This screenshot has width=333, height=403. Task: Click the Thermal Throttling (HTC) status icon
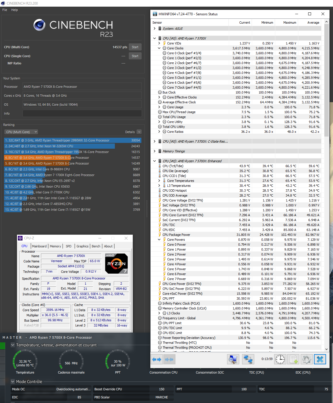160,343
